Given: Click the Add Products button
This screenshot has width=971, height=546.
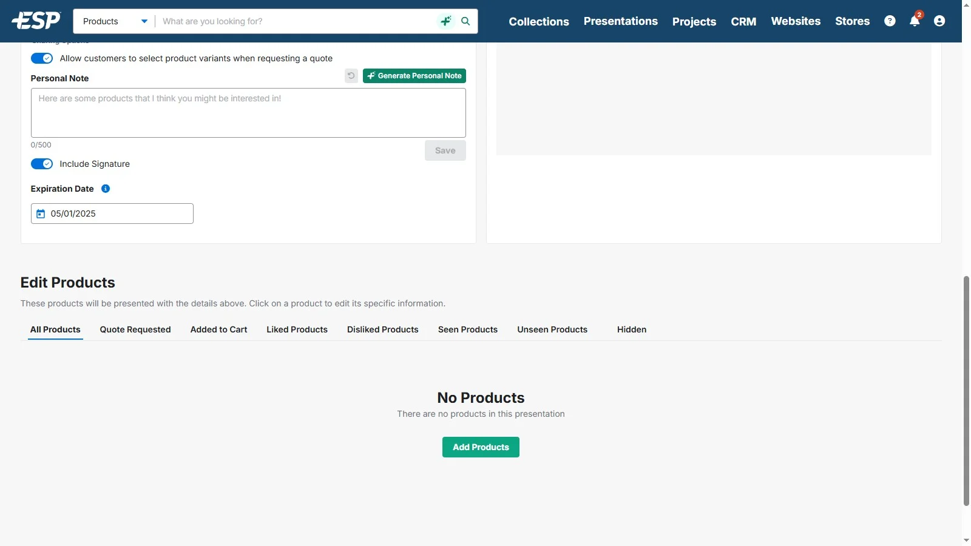Looking at the screenshot, I should pos(481,447).
